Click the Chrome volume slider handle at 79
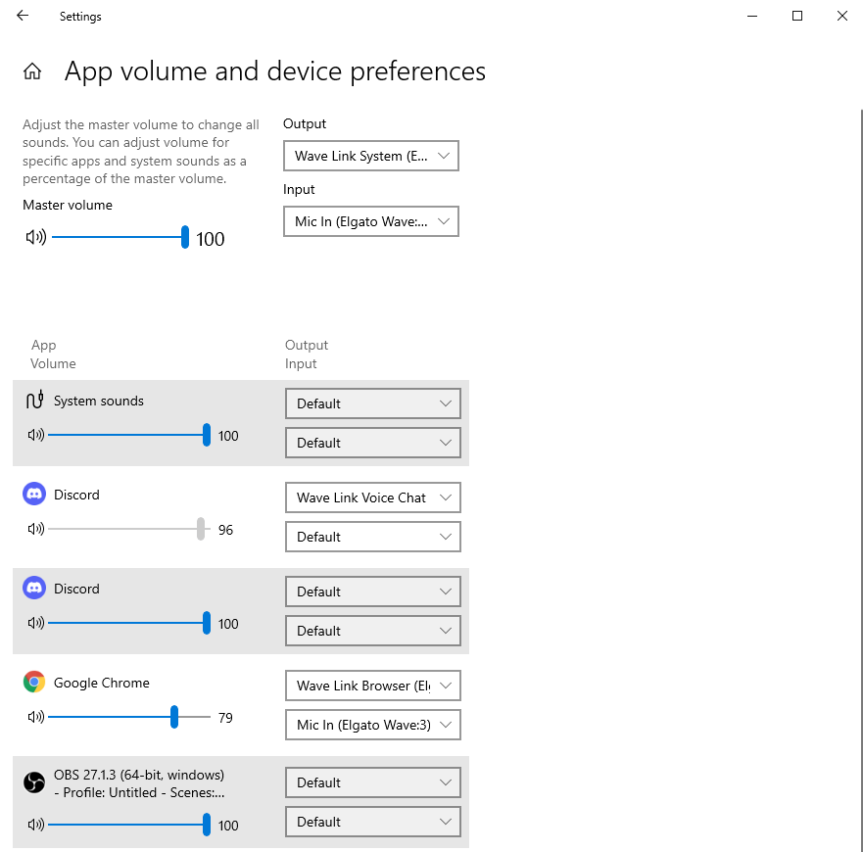Viewport: 863px width, 852px height. click(175, 717)
